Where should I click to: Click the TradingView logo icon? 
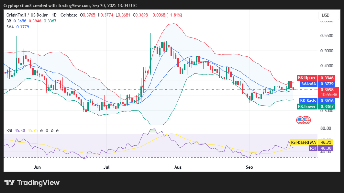pyautogui.click(x=9, y=183)
